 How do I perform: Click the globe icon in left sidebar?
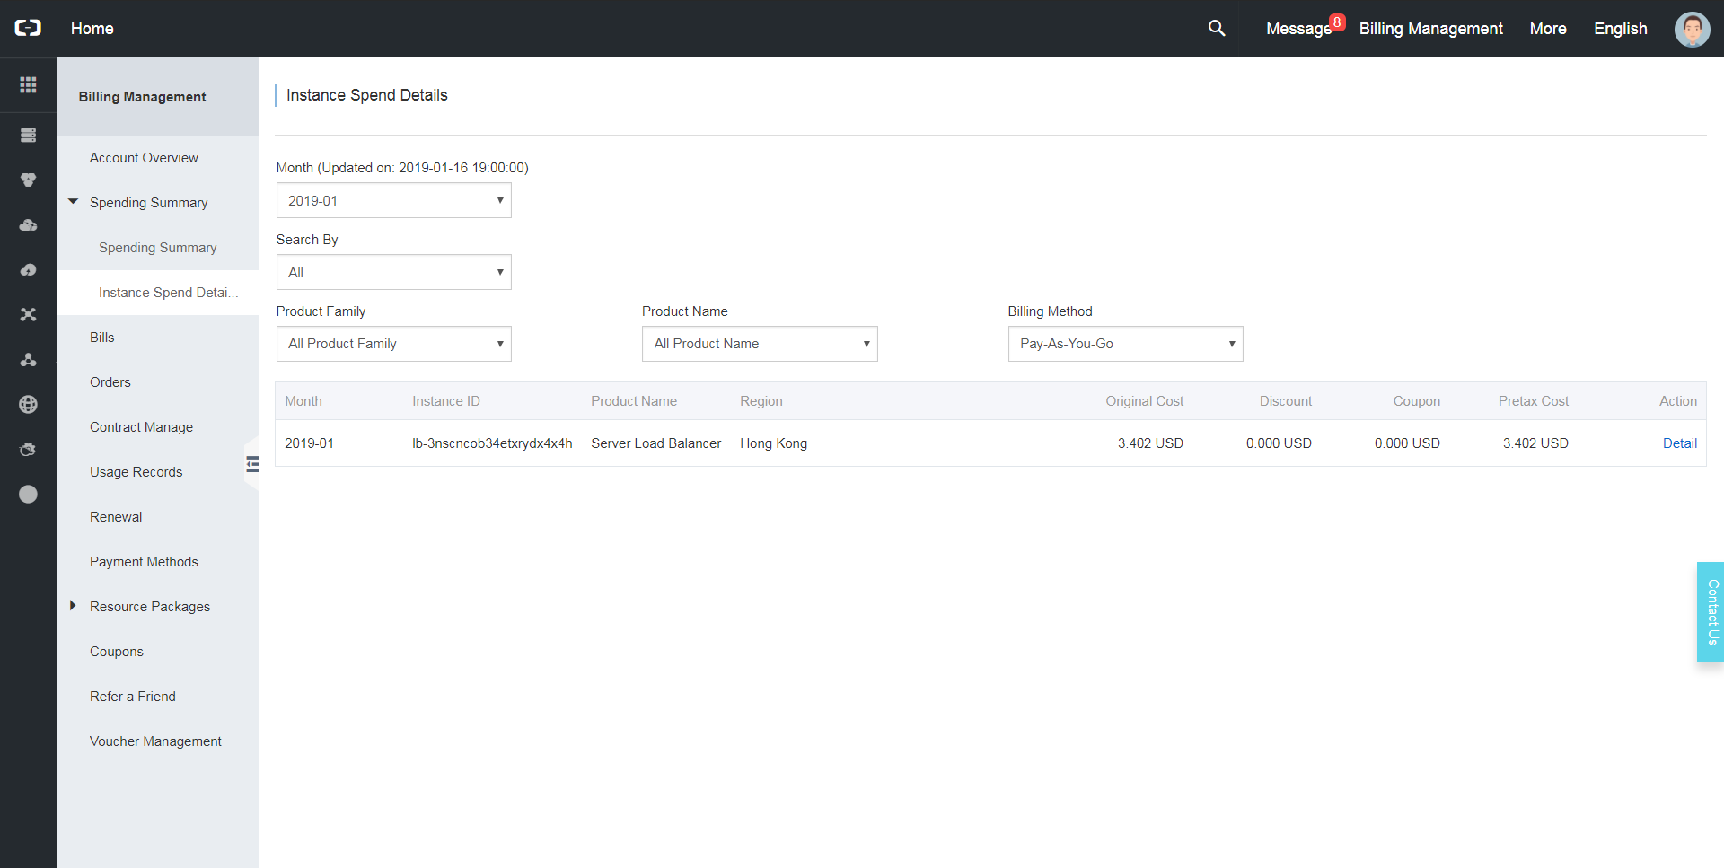click(x=28, y=405)
